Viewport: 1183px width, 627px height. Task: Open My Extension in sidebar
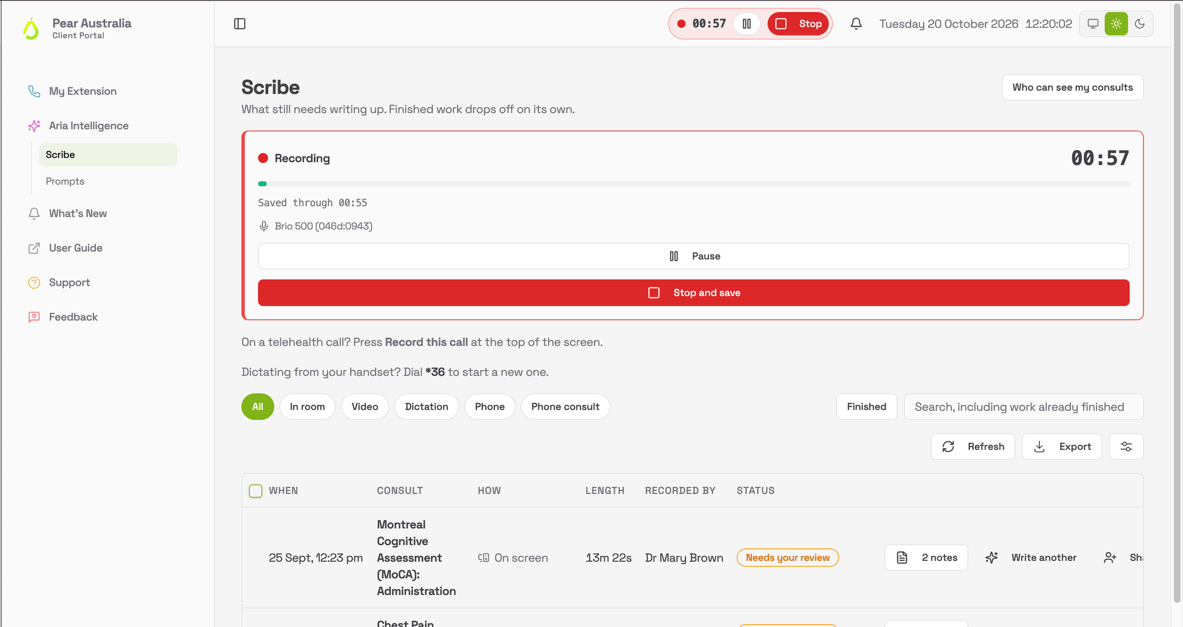(83, 91)
